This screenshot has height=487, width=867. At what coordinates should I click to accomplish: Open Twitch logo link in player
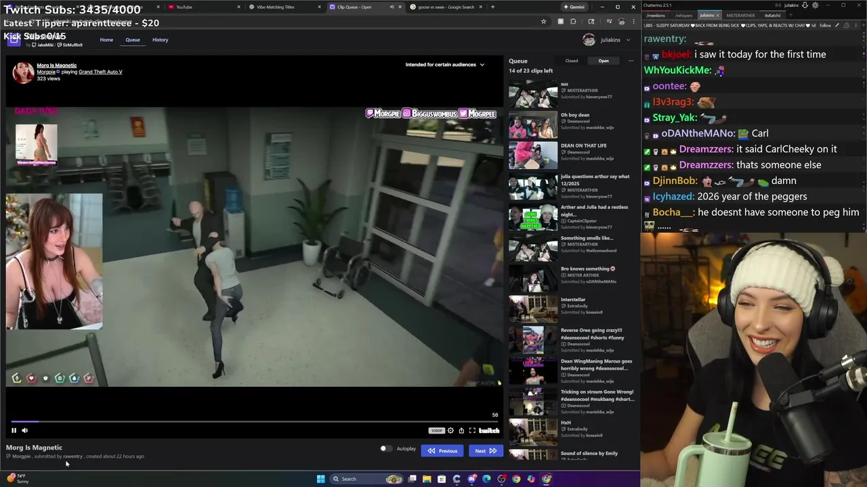coord(489,431)
